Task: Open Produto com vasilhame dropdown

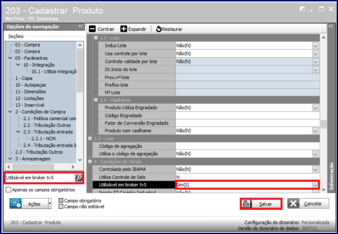Action: 315,131
